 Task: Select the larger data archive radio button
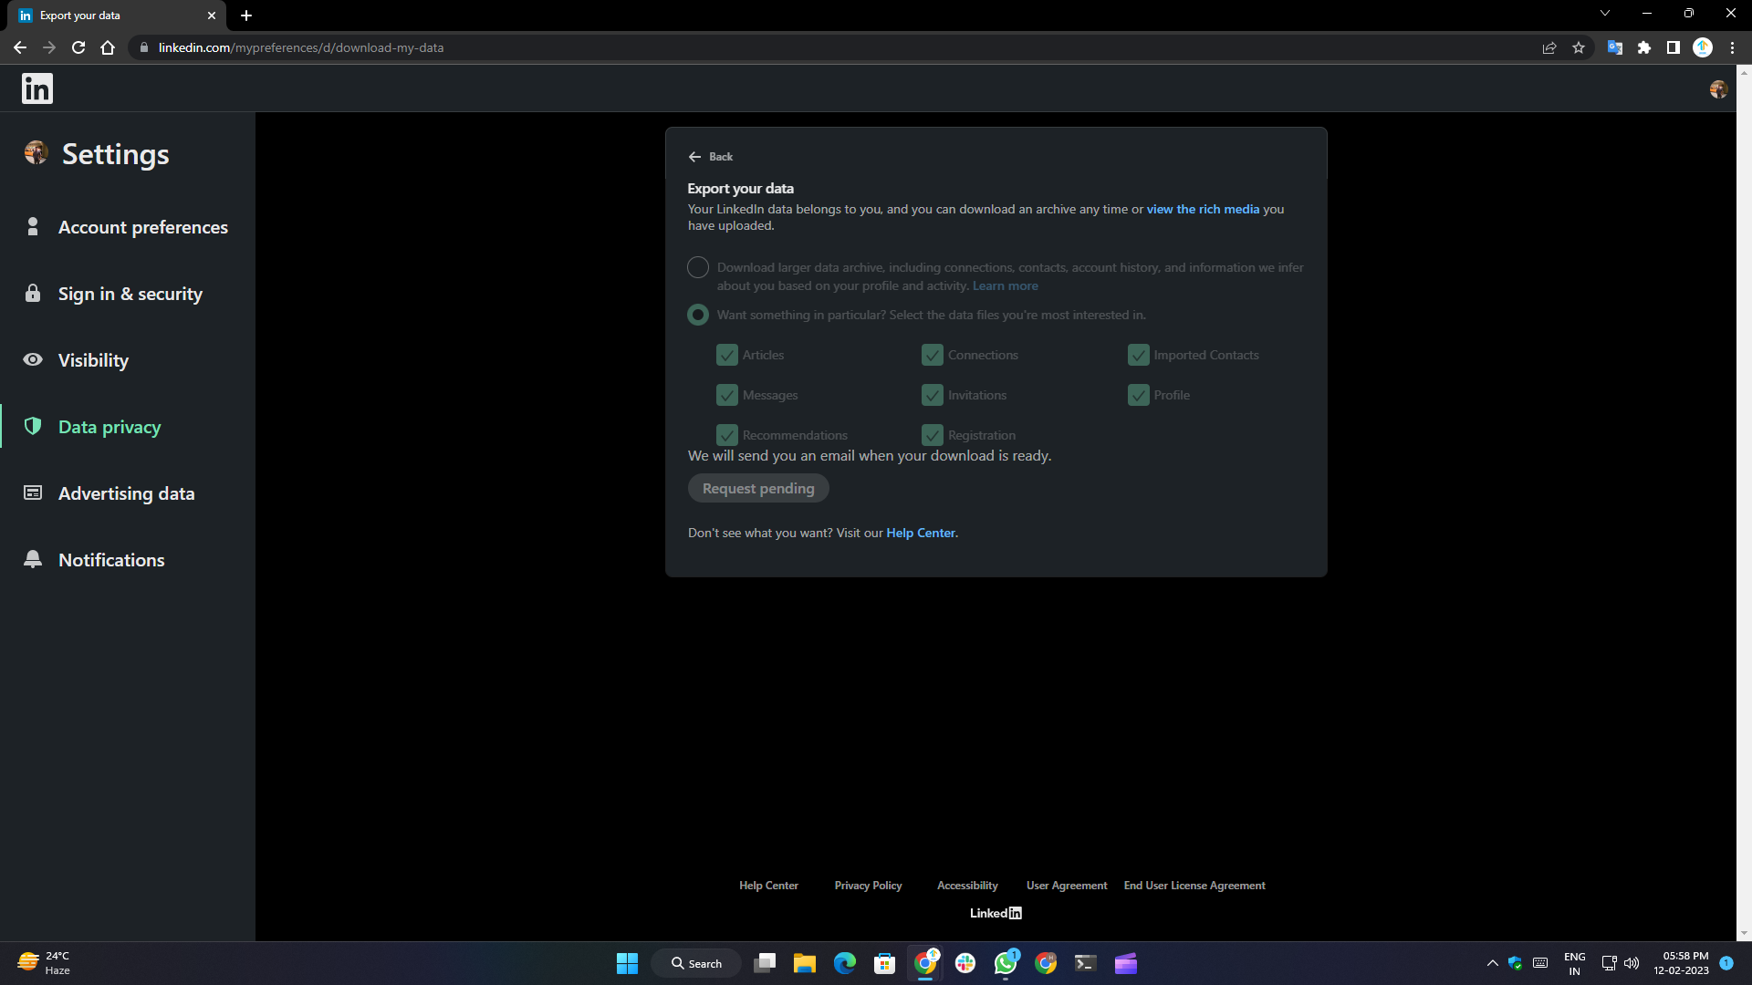(x=698, y=267)
